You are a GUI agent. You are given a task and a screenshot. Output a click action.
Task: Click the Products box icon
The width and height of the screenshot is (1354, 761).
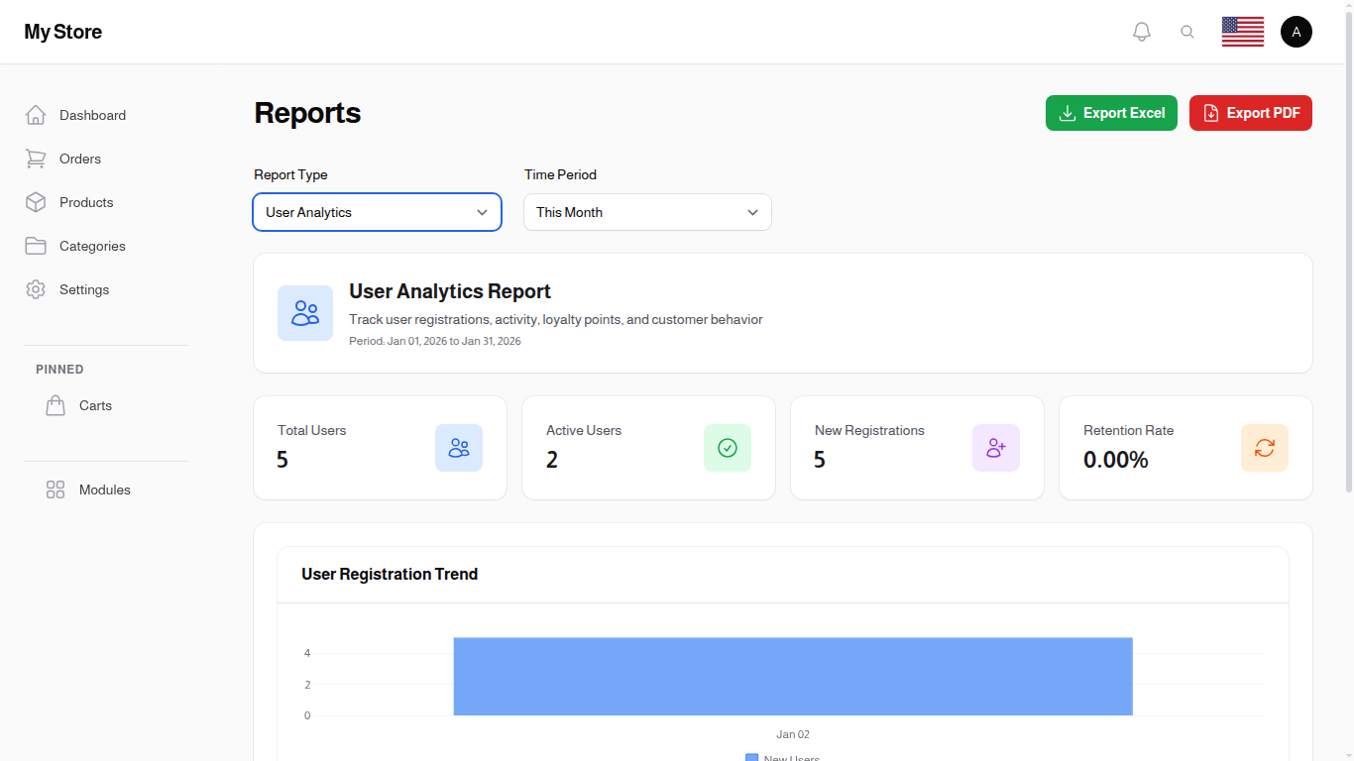click(36, 202)
